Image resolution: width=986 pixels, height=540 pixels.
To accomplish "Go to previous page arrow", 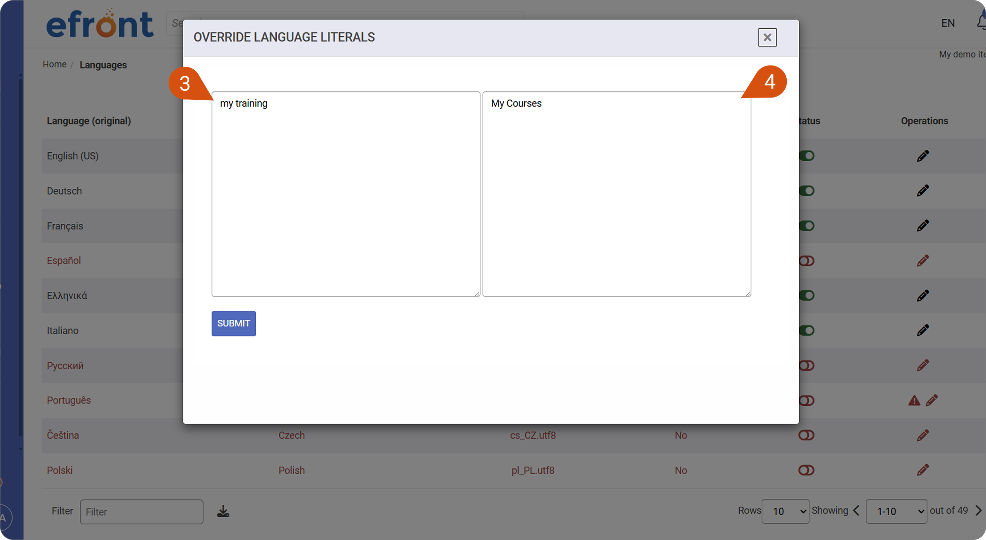I will click(856, 510).
